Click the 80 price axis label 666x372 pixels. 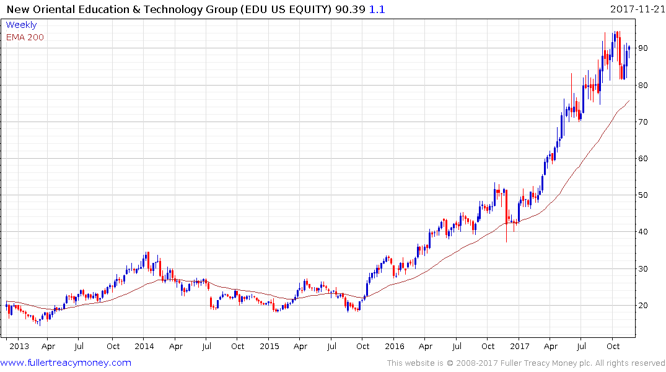[x=643, y=86]
